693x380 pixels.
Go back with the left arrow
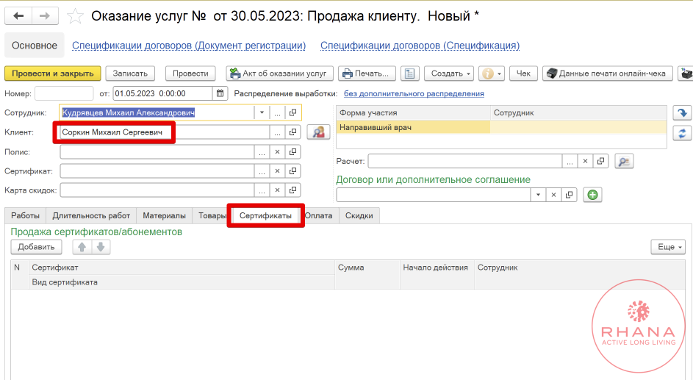pos(18,16)
